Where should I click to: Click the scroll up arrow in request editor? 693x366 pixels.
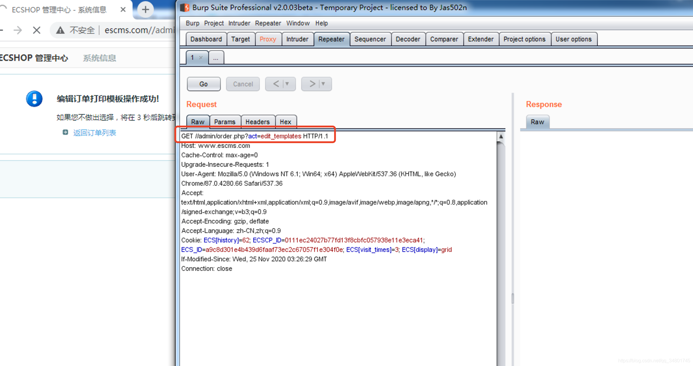pyautogui.click(x=501, y=136)
